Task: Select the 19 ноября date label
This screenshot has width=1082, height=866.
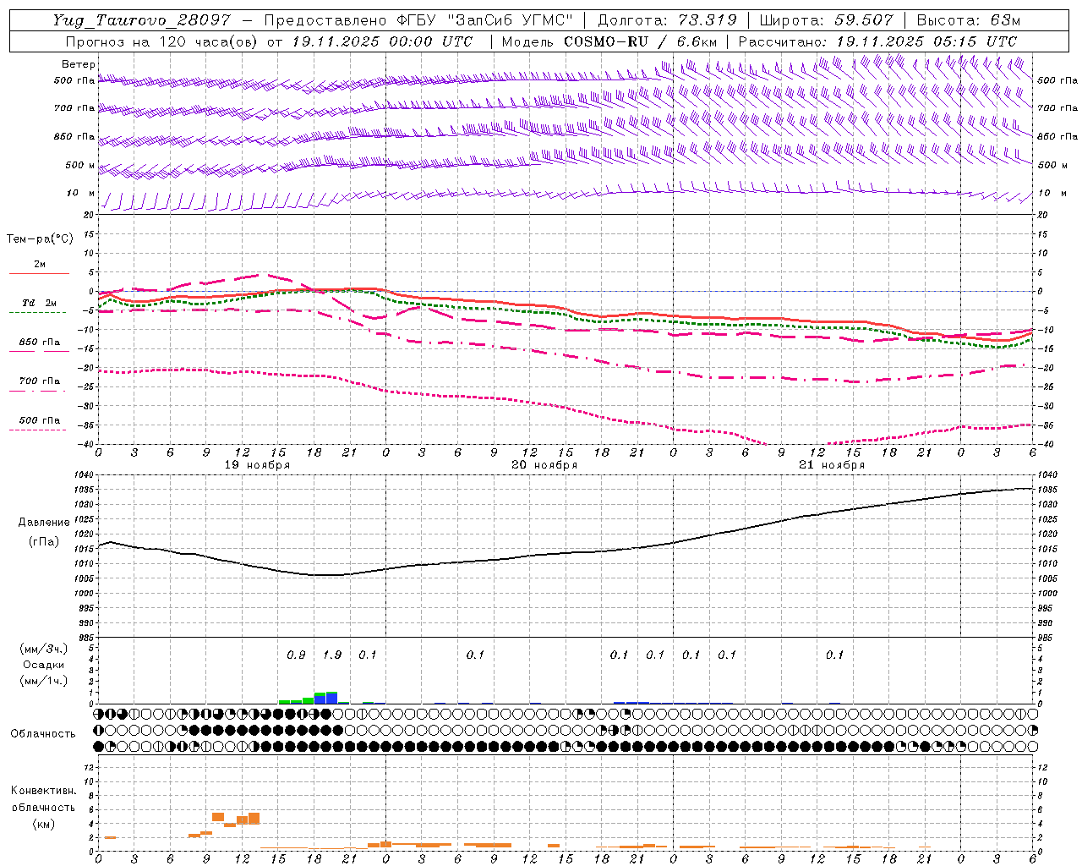Action: coord(257,465)
